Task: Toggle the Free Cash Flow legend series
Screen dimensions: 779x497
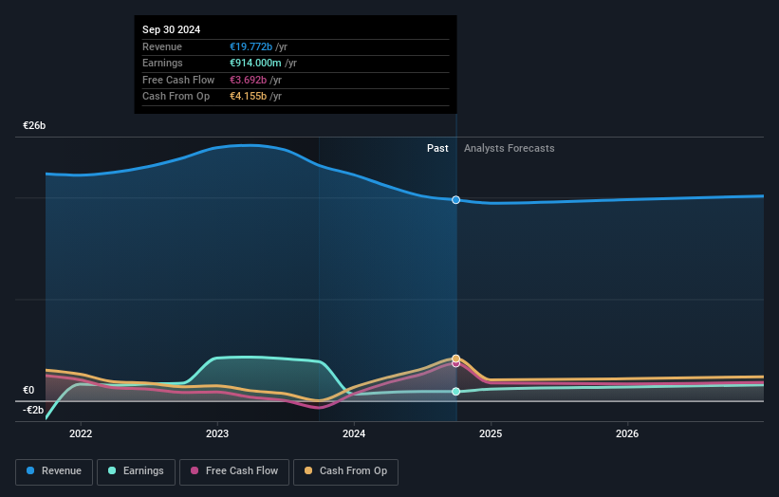Action: [234, 471]
